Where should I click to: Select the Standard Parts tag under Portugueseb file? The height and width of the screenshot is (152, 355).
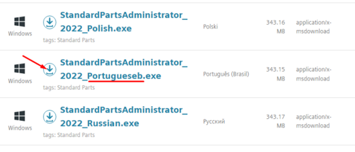pyautogui.click(x=76, y=88)
